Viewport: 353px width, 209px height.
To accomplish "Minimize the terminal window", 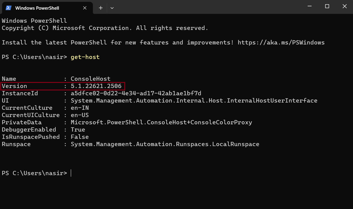I will (x=309, y=6).
